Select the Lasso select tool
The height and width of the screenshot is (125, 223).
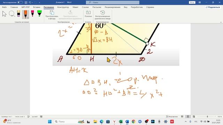pos(12,14)
